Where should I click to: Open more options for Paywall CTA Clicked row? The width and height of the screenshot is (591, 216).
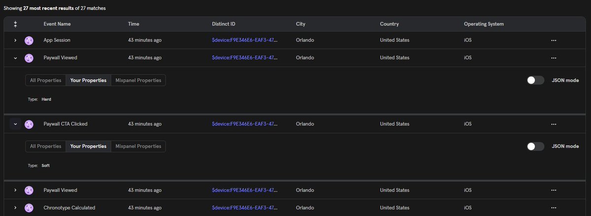tap(554, 124)
